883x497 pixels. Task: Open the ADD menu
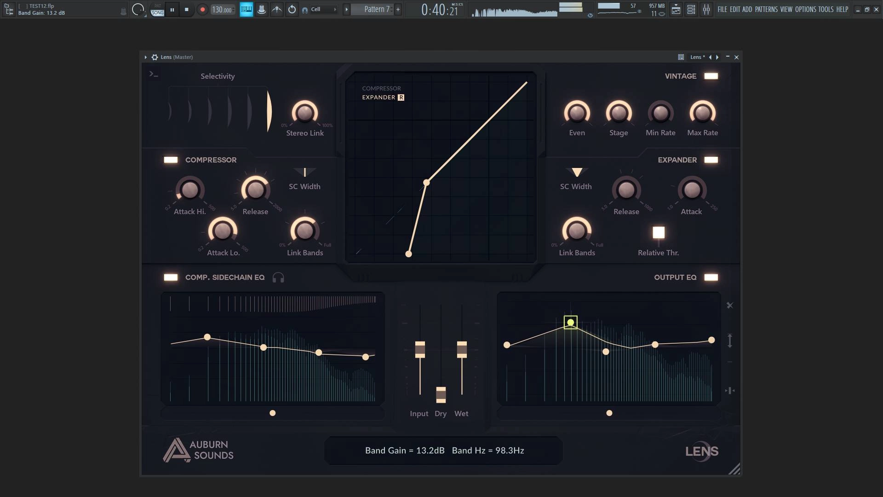click(747, 9)
